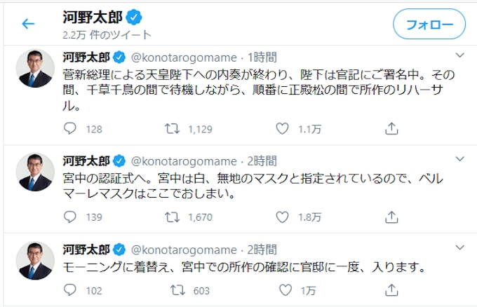This screenshot has width=477, height=307.
Task: Reply to the tweet with 102 replies
Action: (x=69, y=290)
